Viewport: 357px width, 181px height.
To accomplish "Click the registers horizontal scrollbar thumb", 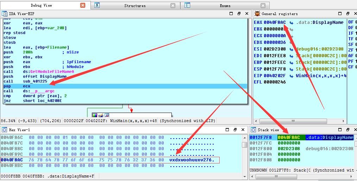I will point(293,121).
